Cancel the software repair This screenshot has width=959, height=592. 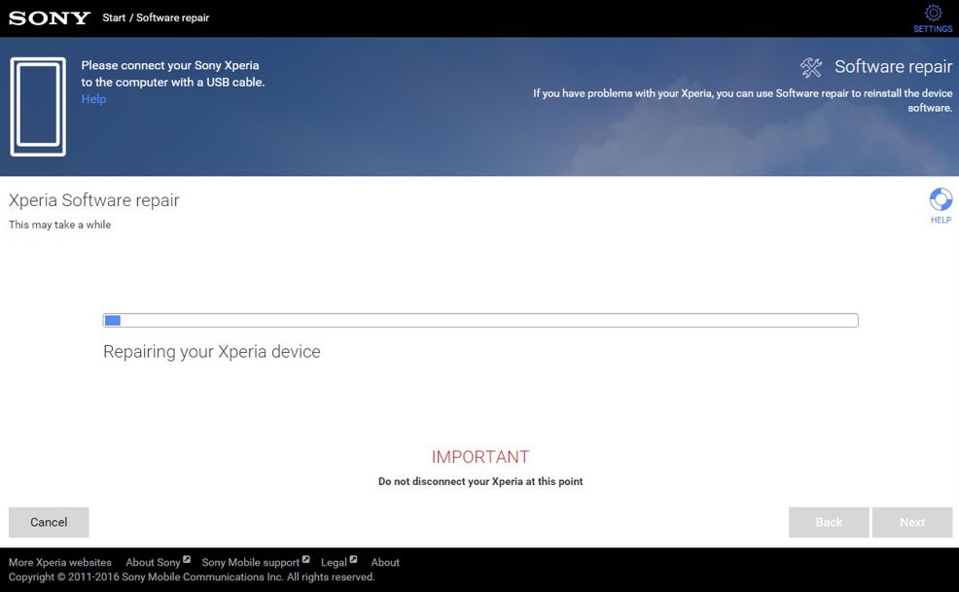coord(49,522)
